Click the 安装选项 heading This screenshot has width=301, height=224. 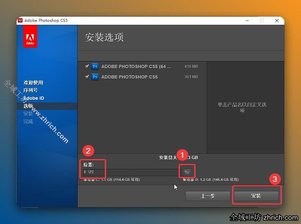tap(104, 37)
